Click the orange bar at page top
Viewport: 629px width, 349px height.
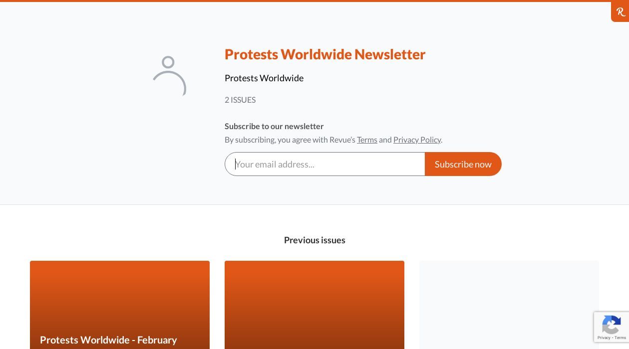point(300,1)
